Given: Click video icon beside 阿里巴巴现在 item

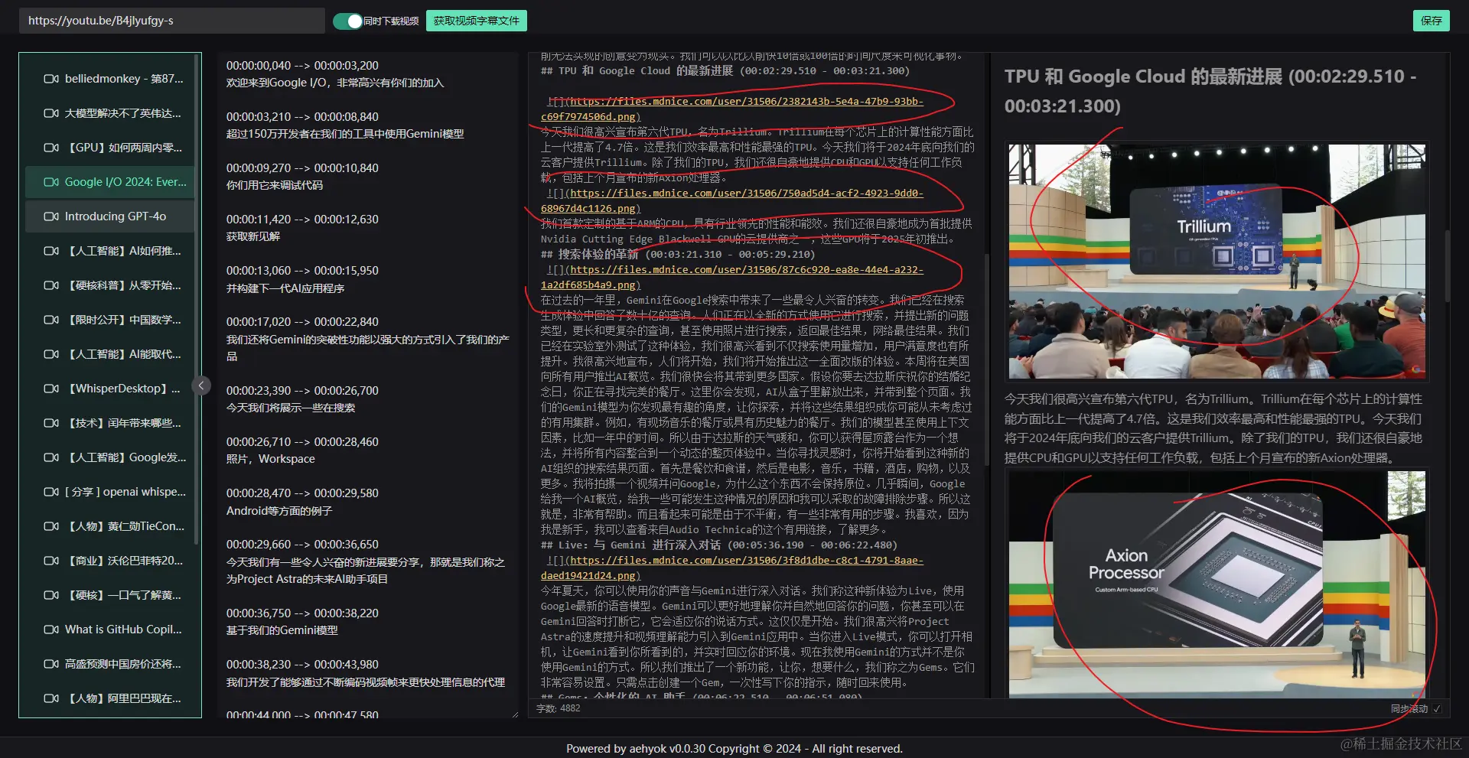Looking at the screenshot, I should click(51, 698).
